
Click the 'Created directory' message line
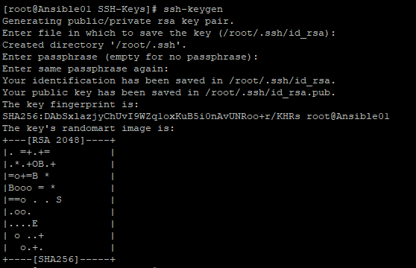pos(94,45)
